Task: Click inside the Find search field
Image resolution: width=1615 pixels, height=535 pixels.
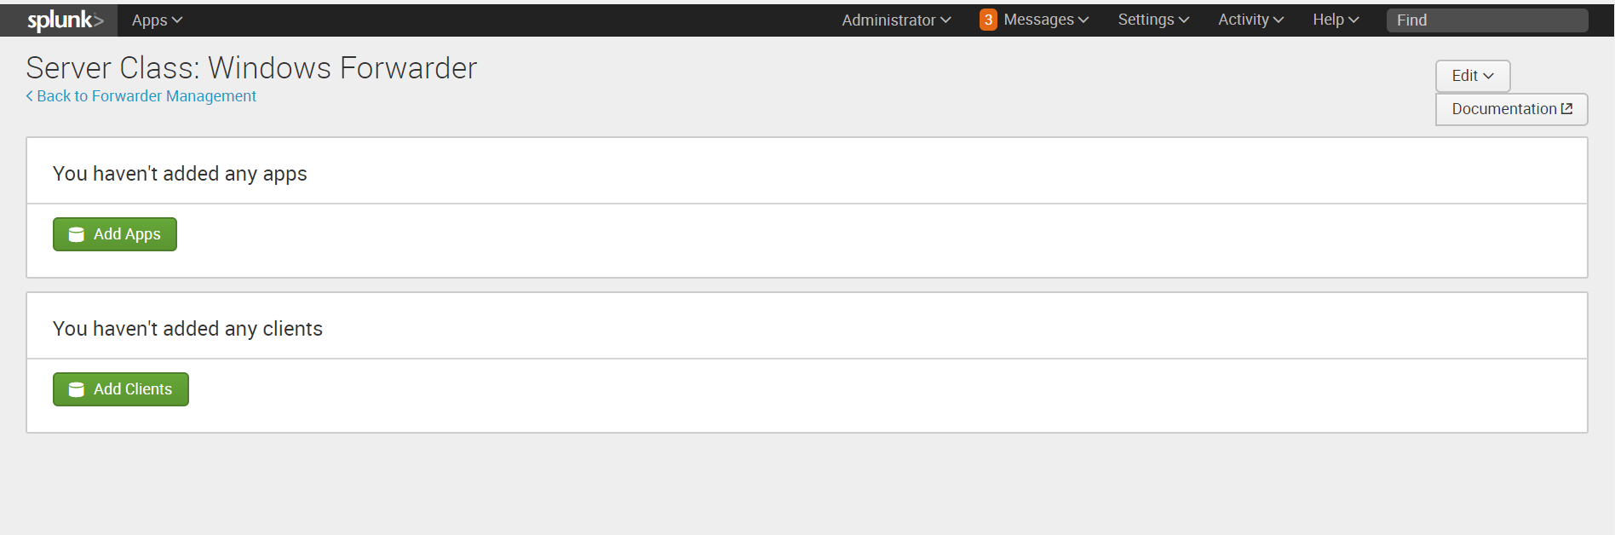Action: click(1486, 20)
